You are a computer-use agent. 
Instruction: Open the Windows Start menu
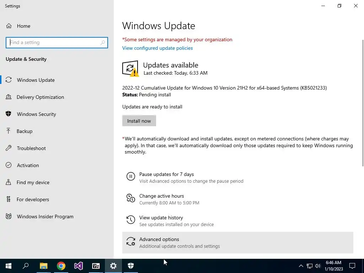9,266
